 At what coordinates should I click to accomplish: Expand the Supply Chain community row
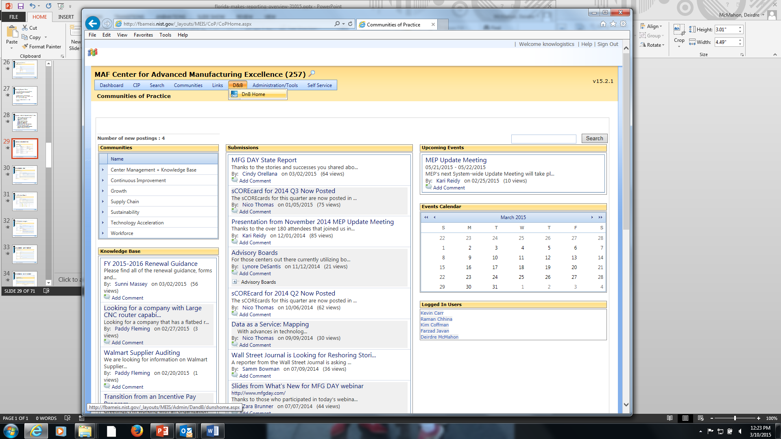(x=103, y=202)
